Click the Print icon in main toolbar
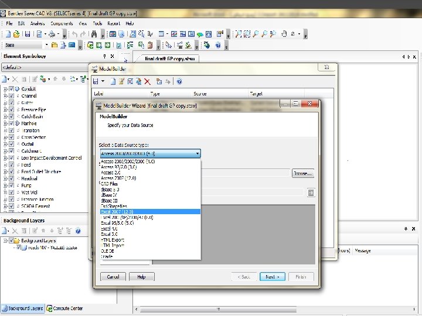Image resolution: width=422 pixels, height=316 pixels. coord(52,34)
